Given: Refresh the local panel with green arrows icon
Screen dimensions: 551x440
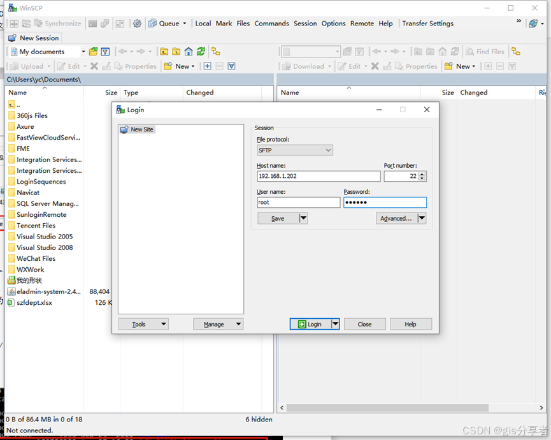Looking at the screenshot, I should [x=201, y=52].
